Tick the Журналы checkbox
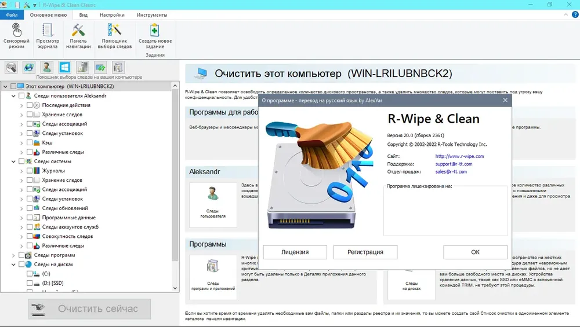Image resolution: width=580 pixels, height=327 pixels. click(x=30, y=171)
